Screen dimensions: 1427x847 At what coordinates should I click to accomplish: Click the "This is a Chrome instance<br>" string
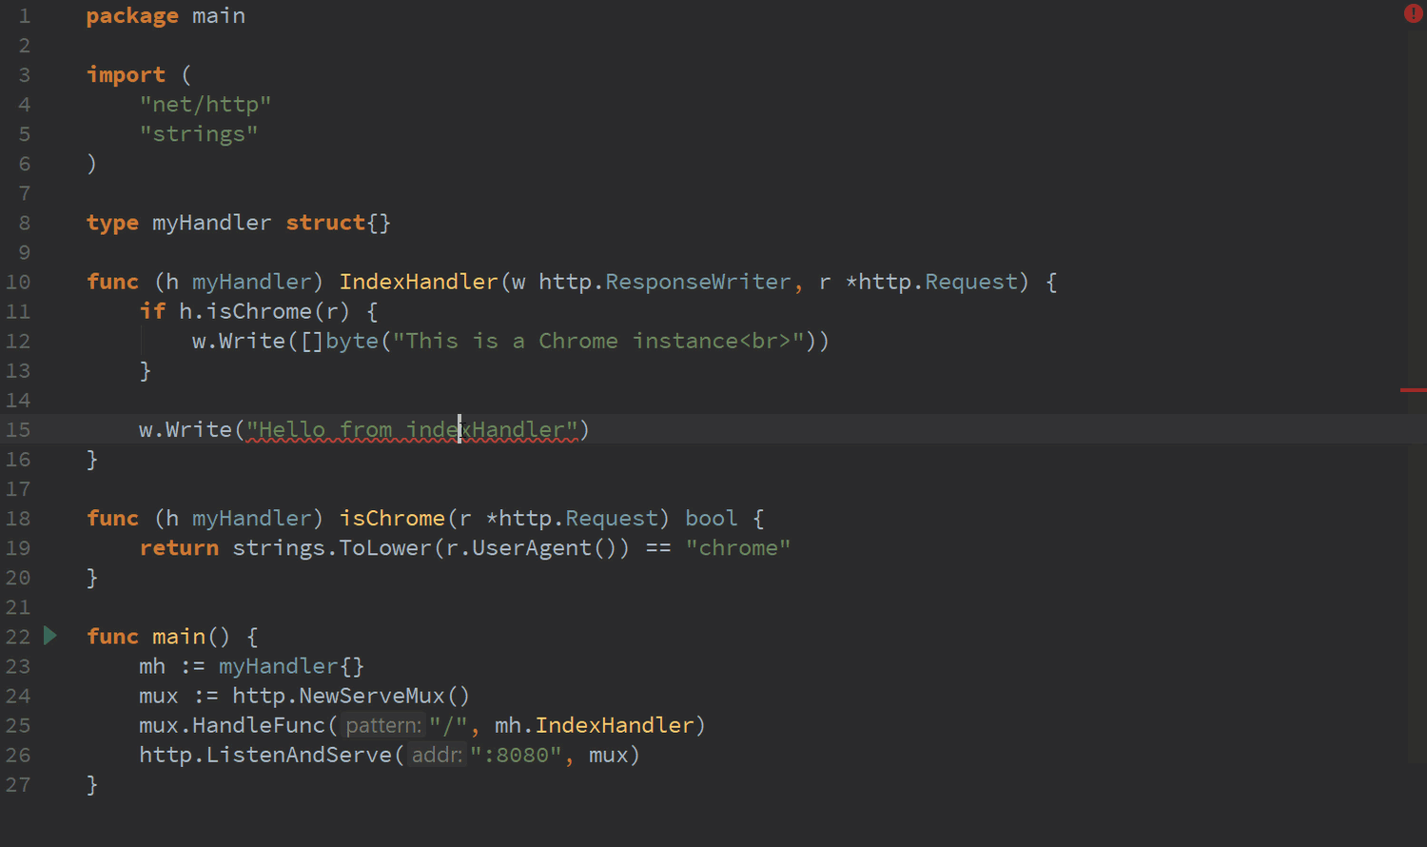(598, 341)
